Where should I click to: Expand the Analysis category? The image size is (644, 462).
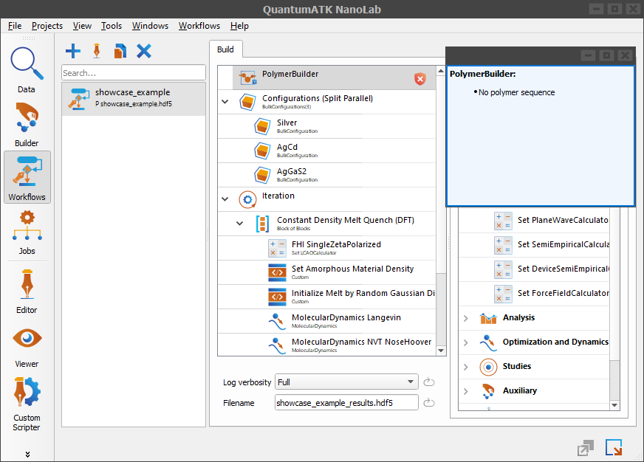point(466,318)
